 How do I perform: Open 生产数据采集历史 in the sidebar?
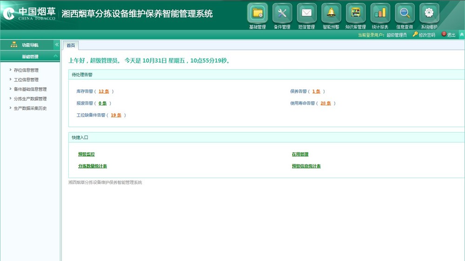[x=30, y=108]
